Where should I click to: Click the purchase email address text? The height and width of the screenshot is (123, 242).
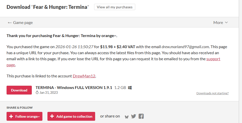[x=185, y=47]
